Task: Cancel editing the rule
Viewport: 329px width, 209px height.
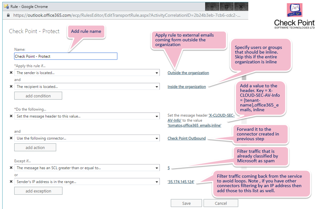Action: coord(221,203)
